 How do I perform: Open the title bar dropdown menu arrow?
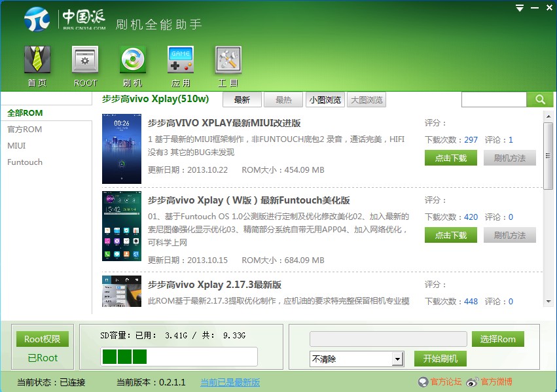tap(520, 8)
